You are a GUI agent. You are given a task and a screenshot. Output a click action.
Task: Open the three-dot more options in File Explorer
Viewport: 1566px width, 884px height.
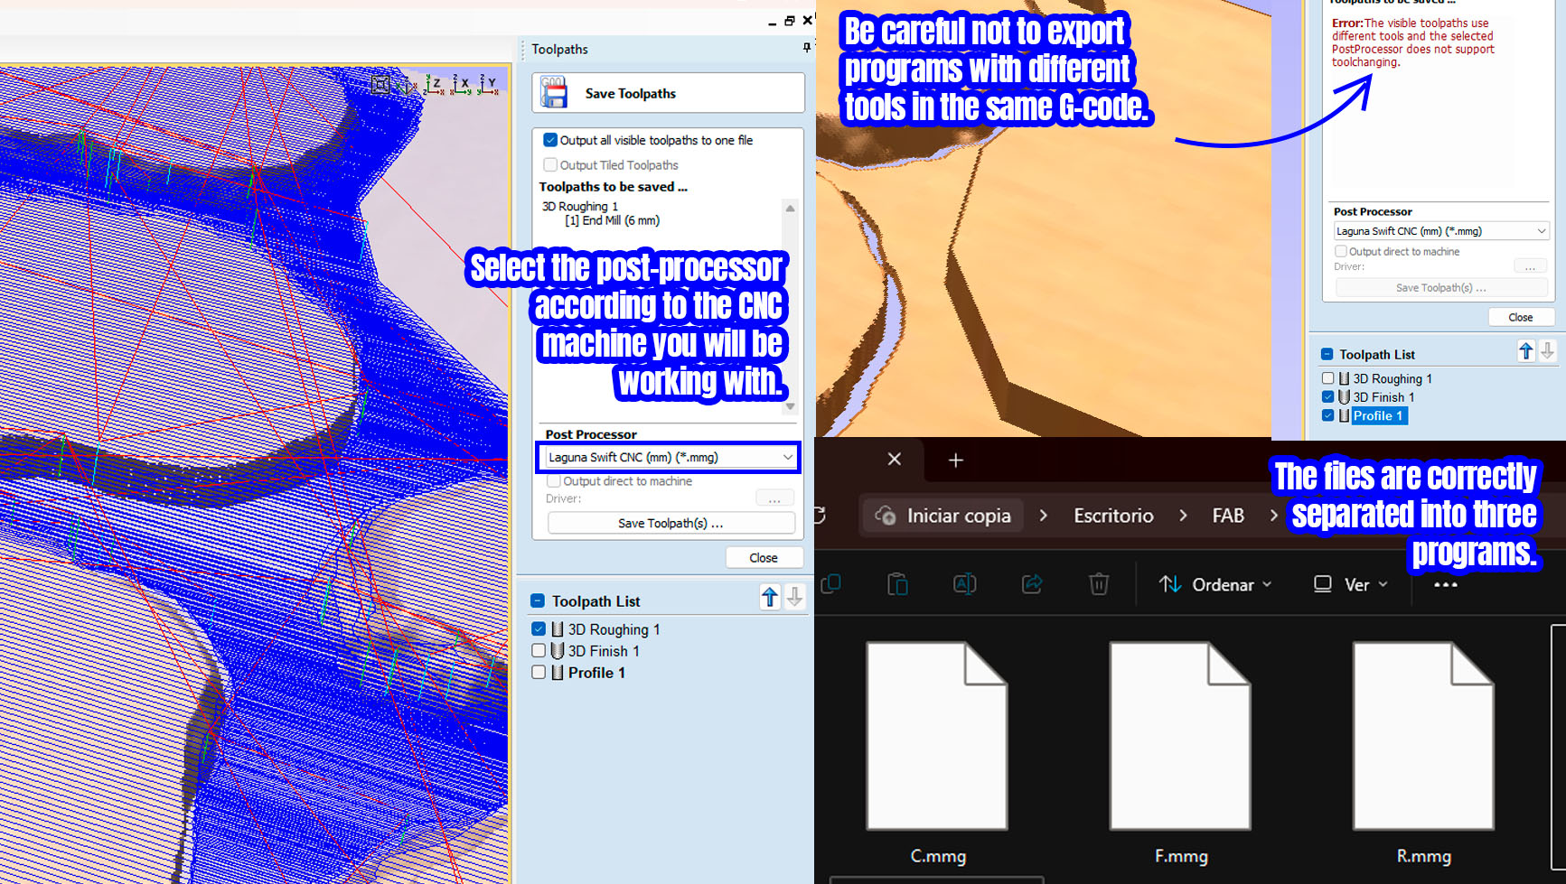pos(1446,584)
